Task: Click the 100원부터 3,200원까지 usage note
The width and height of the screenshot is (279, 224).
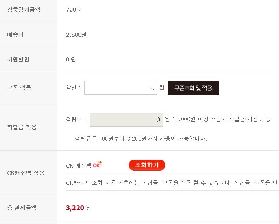Action: pyautogui.click(x=141, y=139)
